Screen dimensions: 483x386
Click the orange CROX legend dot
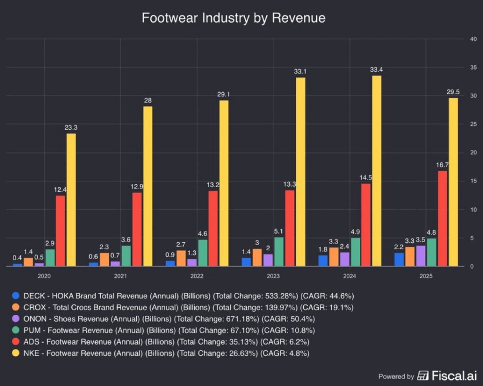[x=16, y=307]
